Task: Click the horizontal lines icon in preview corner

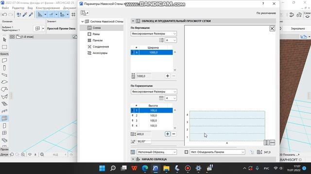Action: click(x=272, y=143)
